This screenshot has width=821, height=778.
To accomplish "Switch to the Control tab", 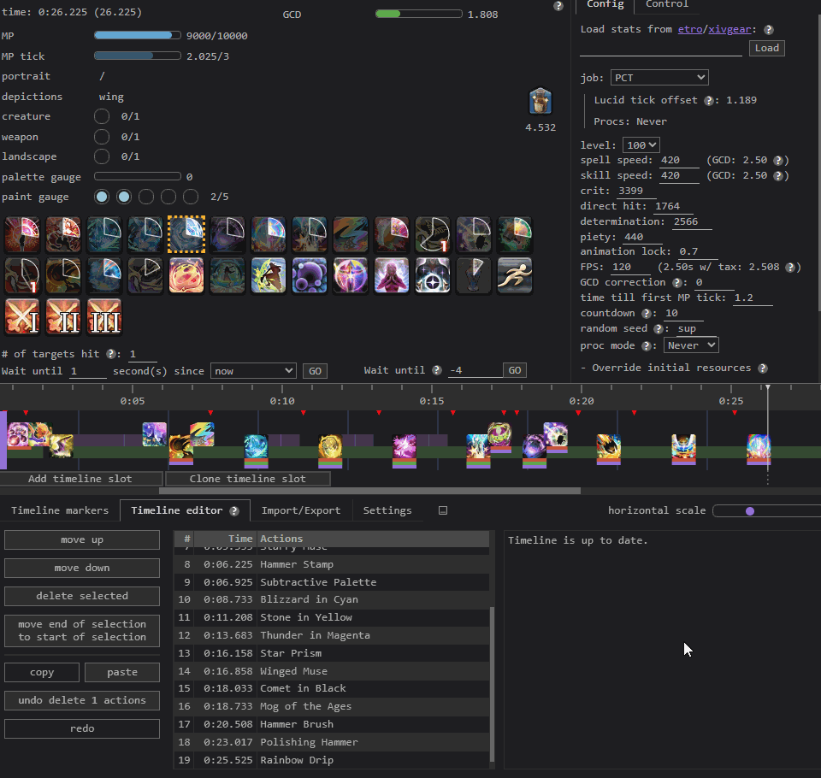I will (x=666, y=4).
